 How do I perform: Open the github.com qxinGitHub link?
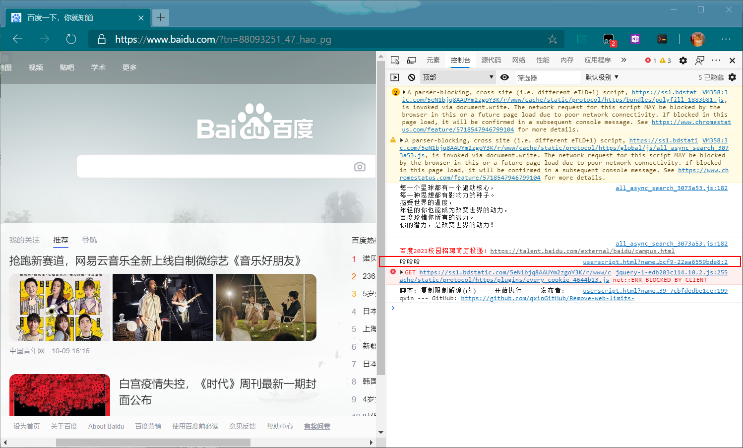[548, 298]
